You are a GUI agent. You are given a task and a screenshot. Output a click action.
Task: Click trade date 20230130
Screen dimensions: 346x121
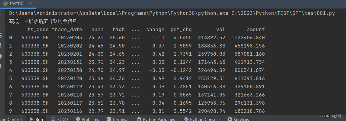[70, 70]
